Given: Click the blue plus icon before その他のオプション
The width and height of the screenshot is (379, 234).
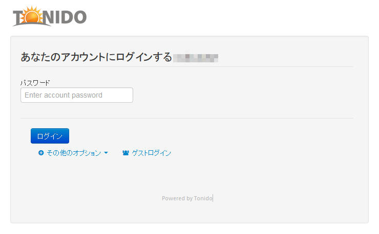Looking at the screenshot, I should (41, 153).
